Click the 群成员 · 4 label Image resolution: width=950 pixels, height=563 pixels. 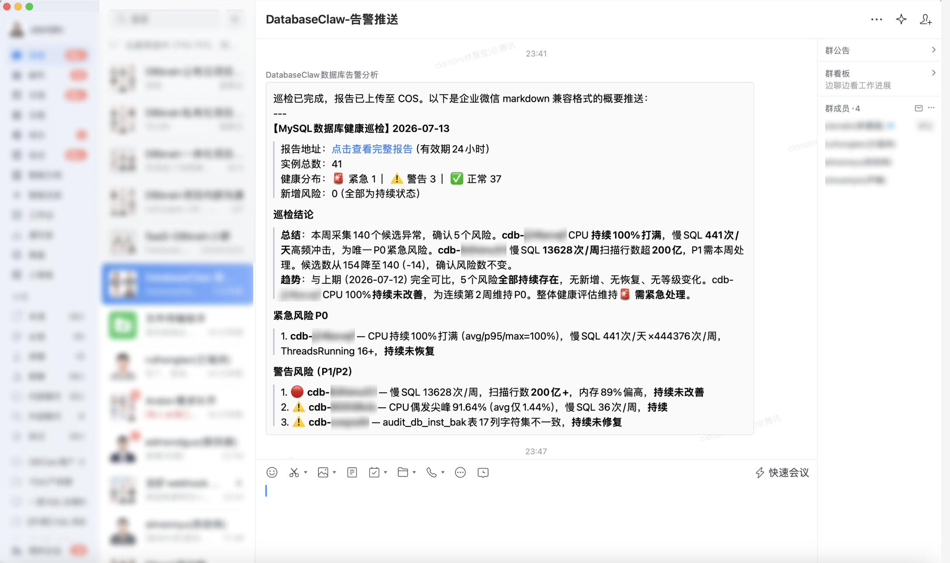tap(843, 109)
